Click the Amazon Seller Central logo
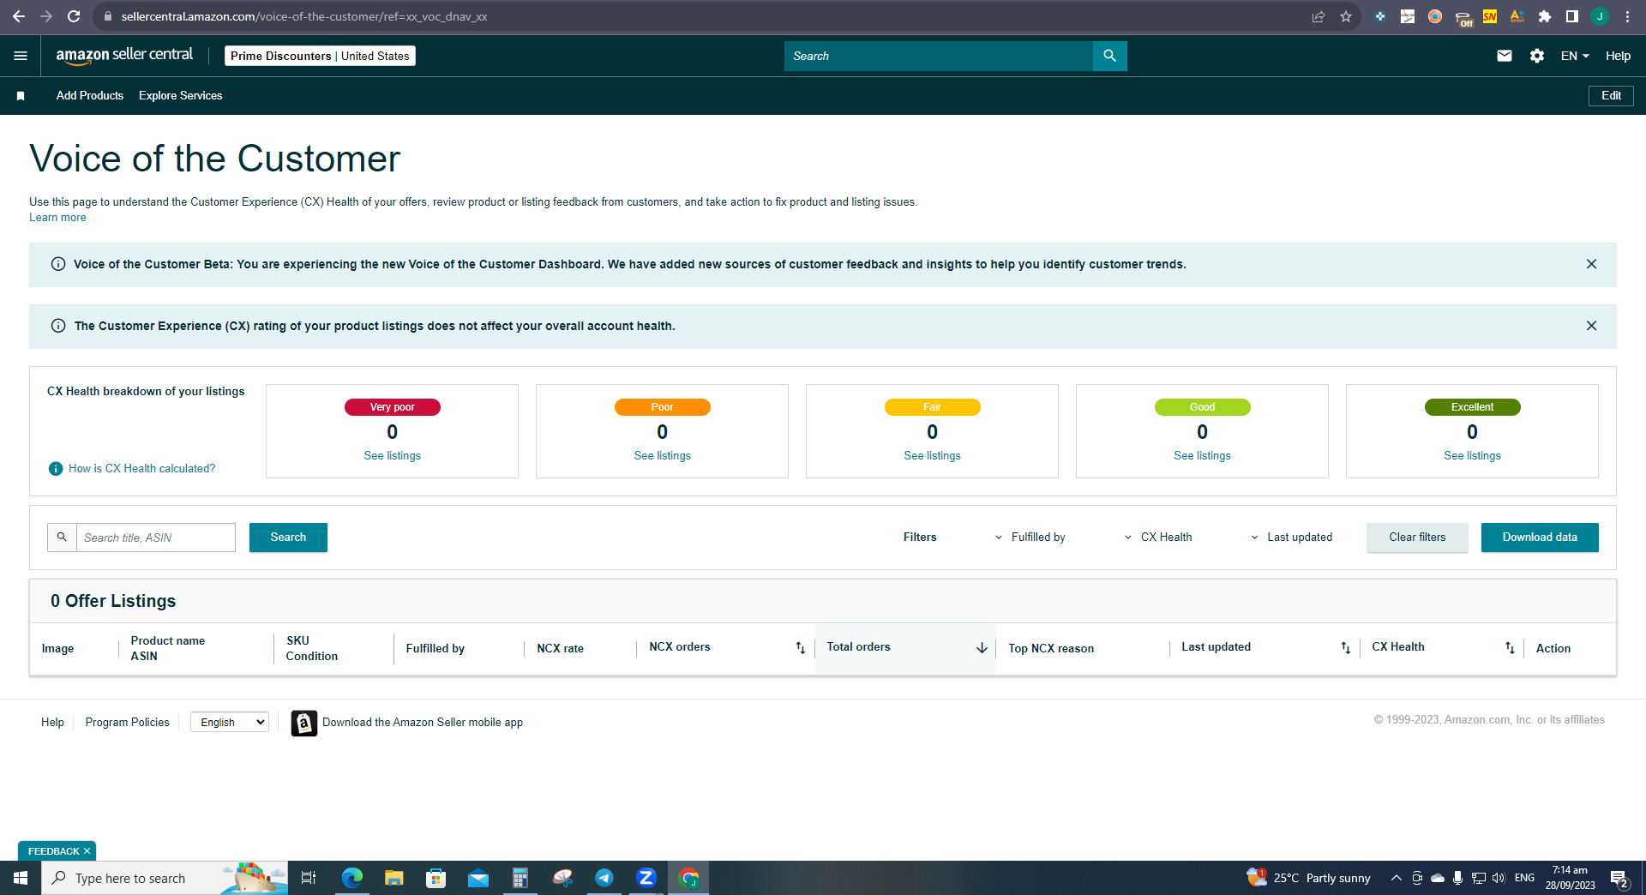 coord(124,56)
